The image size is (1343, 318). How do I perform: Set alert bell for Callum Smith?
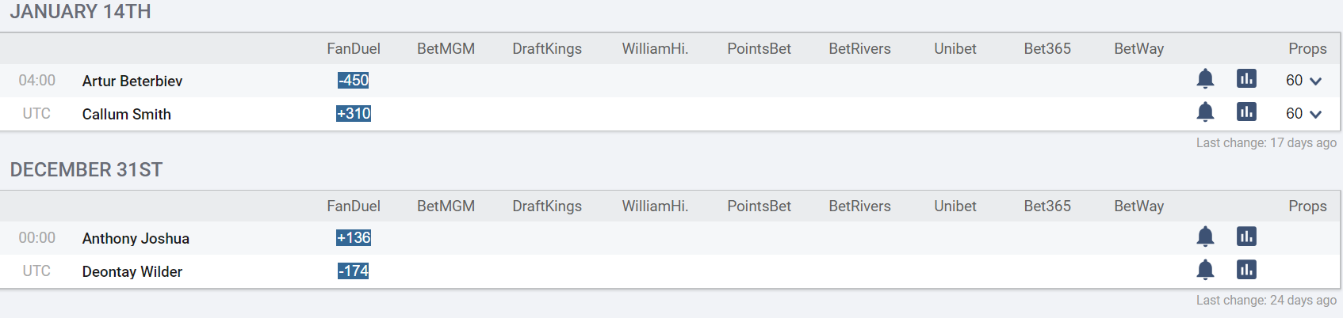click(1205, 112)
